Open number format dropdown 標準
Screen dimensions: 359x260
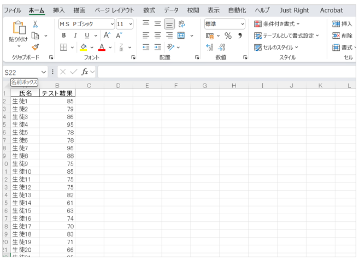click(x=225, y=24)
